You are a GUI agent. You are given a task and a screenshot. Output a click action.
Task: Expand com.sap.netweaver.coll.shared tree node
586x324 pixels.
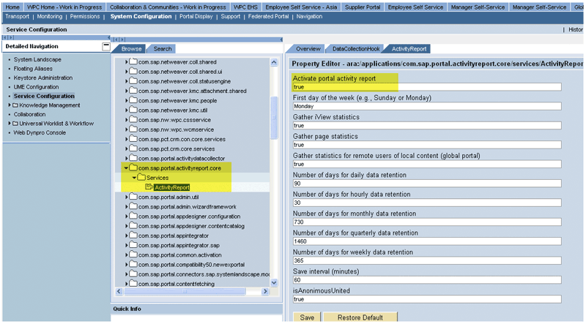coord(126,62)
